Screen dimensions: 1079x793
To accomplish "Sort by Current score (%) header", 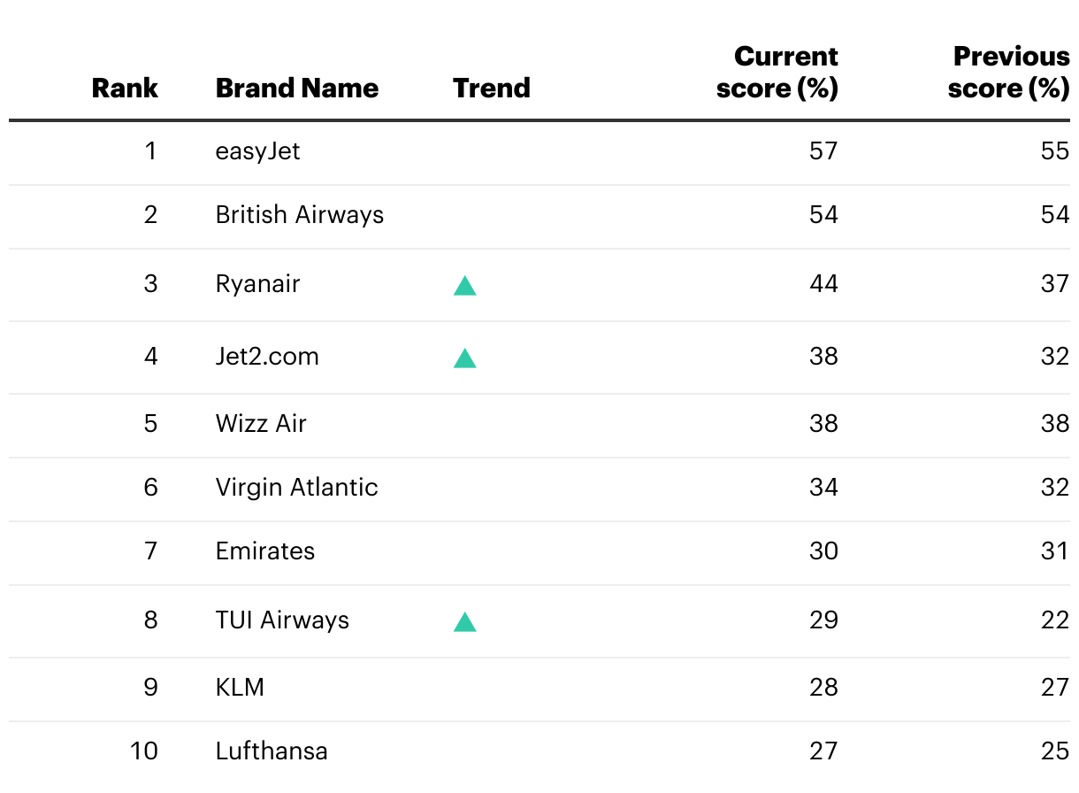I will point(777,73).
